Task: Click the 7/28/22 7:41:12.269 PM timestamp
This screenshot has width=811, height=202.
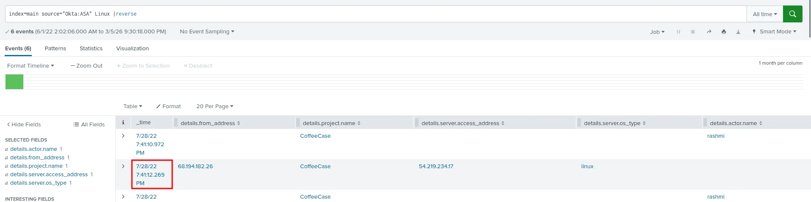Action: (x=150, y=175)
